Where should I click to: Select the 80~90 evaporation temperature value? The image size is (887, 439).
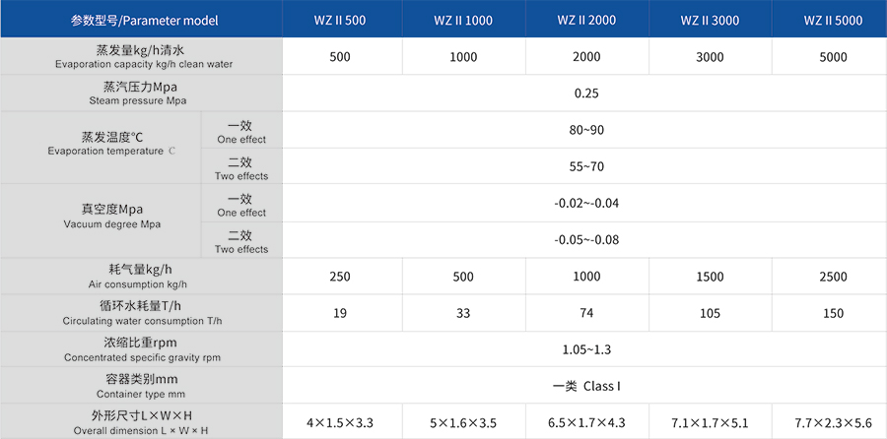(586, 131)
